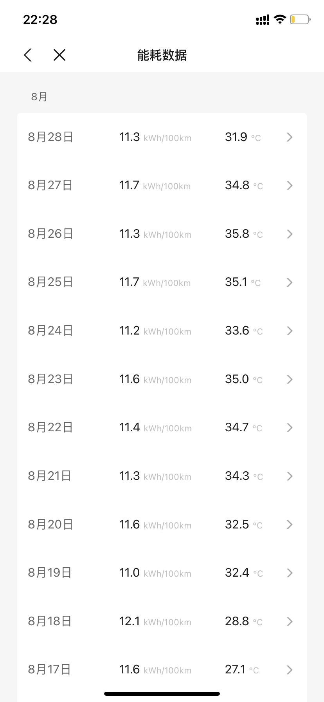Select the 11.0 kWh/100km entry
Screen dimensions: 324x702
click(155, 573)
